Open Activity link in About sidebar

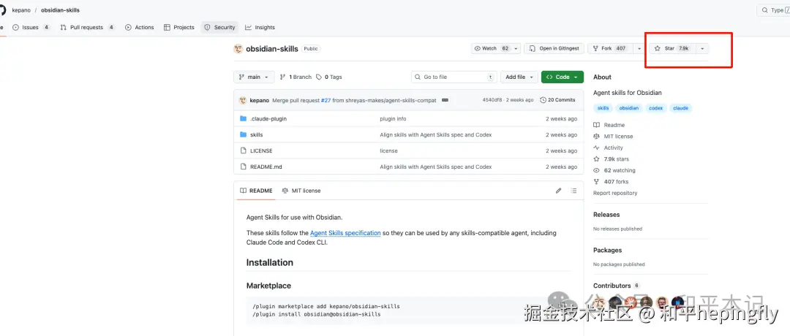(x=608, y=148)
